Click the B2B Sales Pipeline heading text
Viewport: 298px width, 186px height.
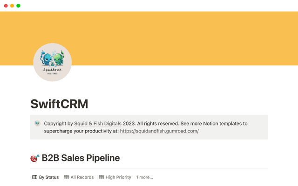click(81, 158)
